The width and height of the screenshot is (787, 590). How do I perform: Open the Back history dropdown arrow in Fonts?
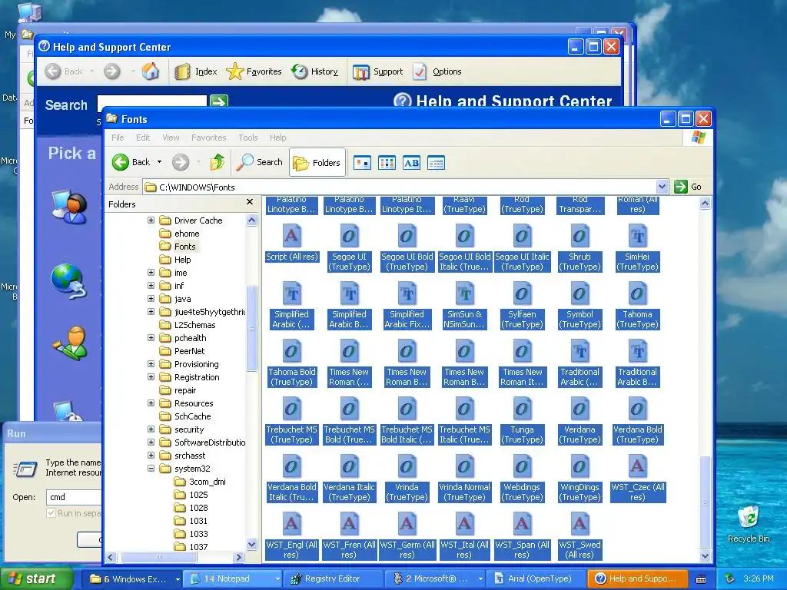tap(159, 162)
